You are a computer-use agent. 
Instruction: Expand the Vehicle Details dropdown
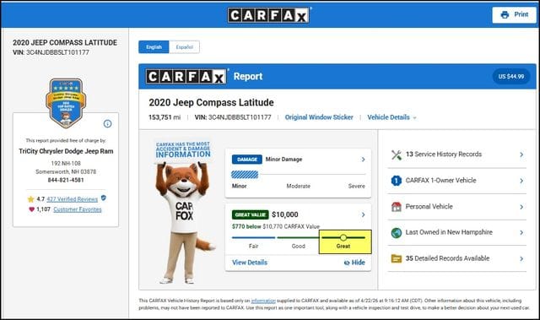coord(391,117)
